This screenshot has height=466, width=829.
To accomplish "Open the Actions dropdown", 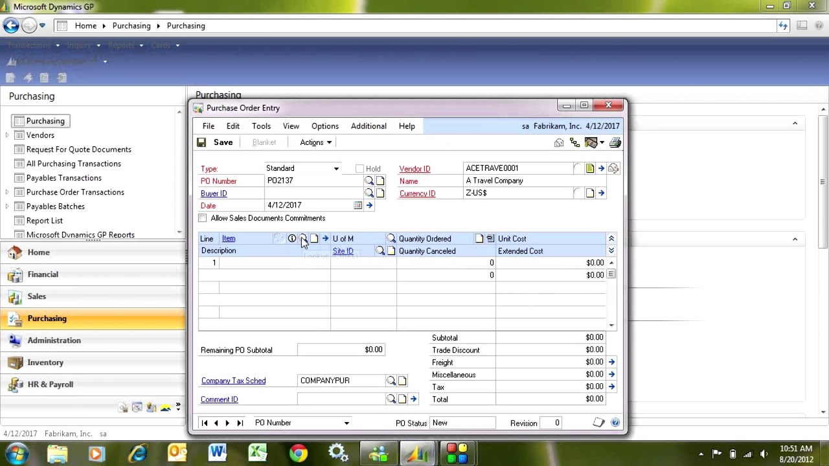I will click(x=315, y=142).
